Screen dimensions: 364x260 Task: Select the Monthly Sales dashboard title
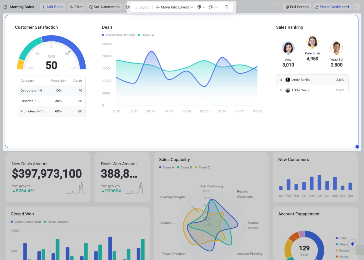coord(21,7)
